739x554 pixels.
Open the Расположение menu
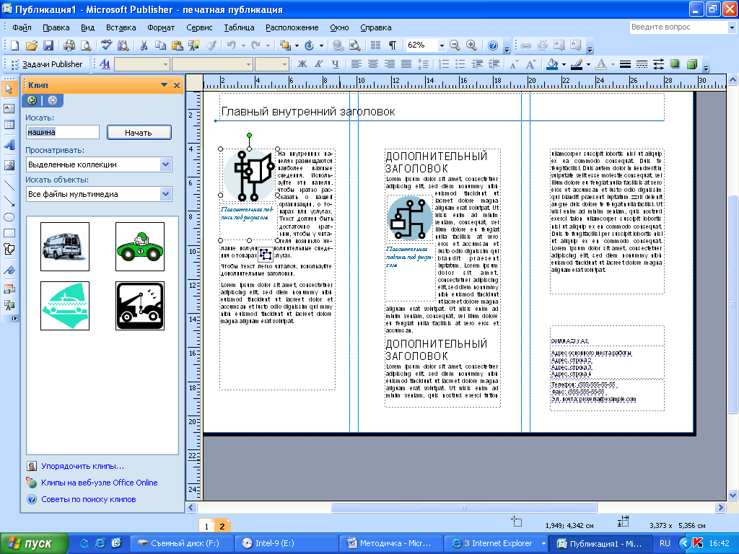pos(292,28)
